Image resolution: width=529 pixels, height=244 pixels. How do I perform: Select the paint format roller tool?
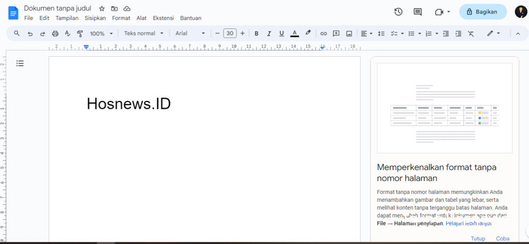pos(80,34)
